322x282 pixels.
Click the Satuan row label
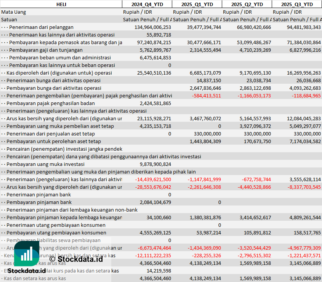click(9, 19)
